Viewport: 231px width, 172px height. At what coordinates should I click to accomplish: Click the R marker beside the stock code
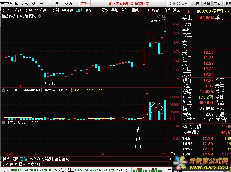(x=194, y=10)
